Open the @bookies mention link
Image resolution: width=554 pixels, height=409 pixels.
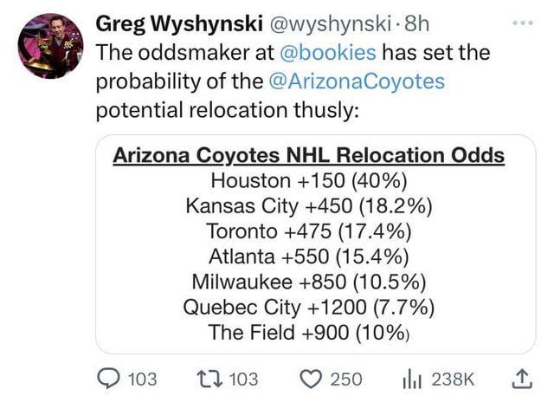coord(327,52)
